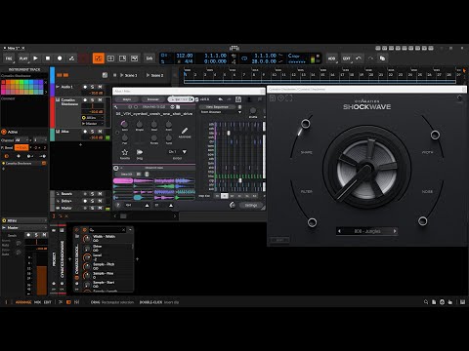Select the pink sample pad in Atlas grid
This screenshot has height=351, width=469.
[x=123, y=180]
